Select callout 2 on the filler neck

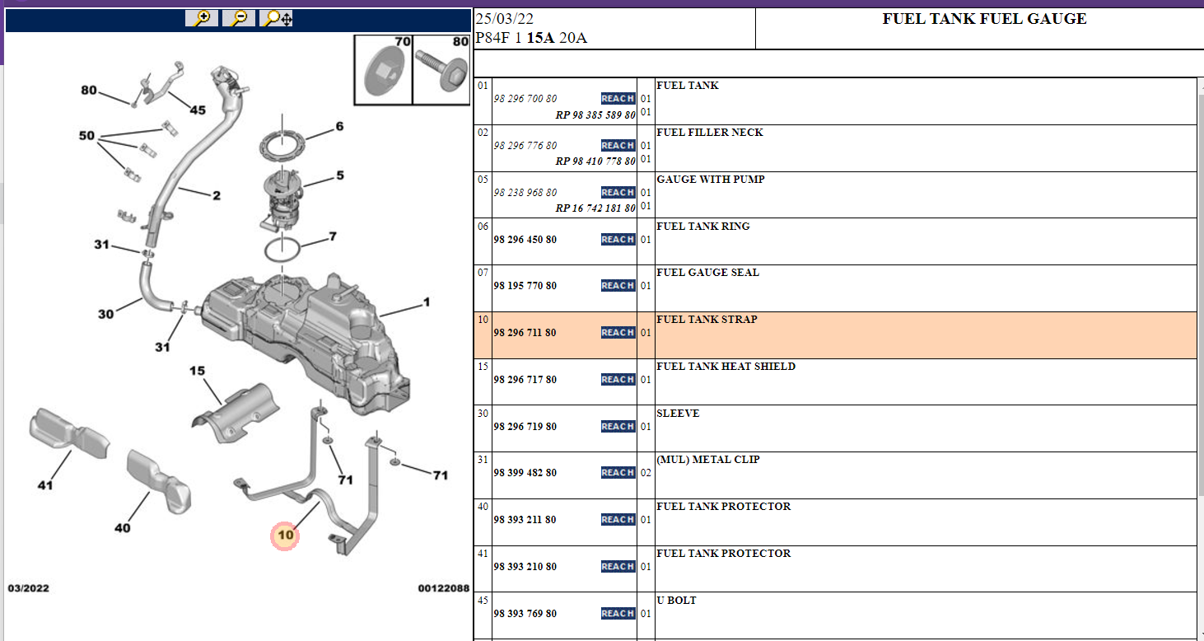(217, 196)
